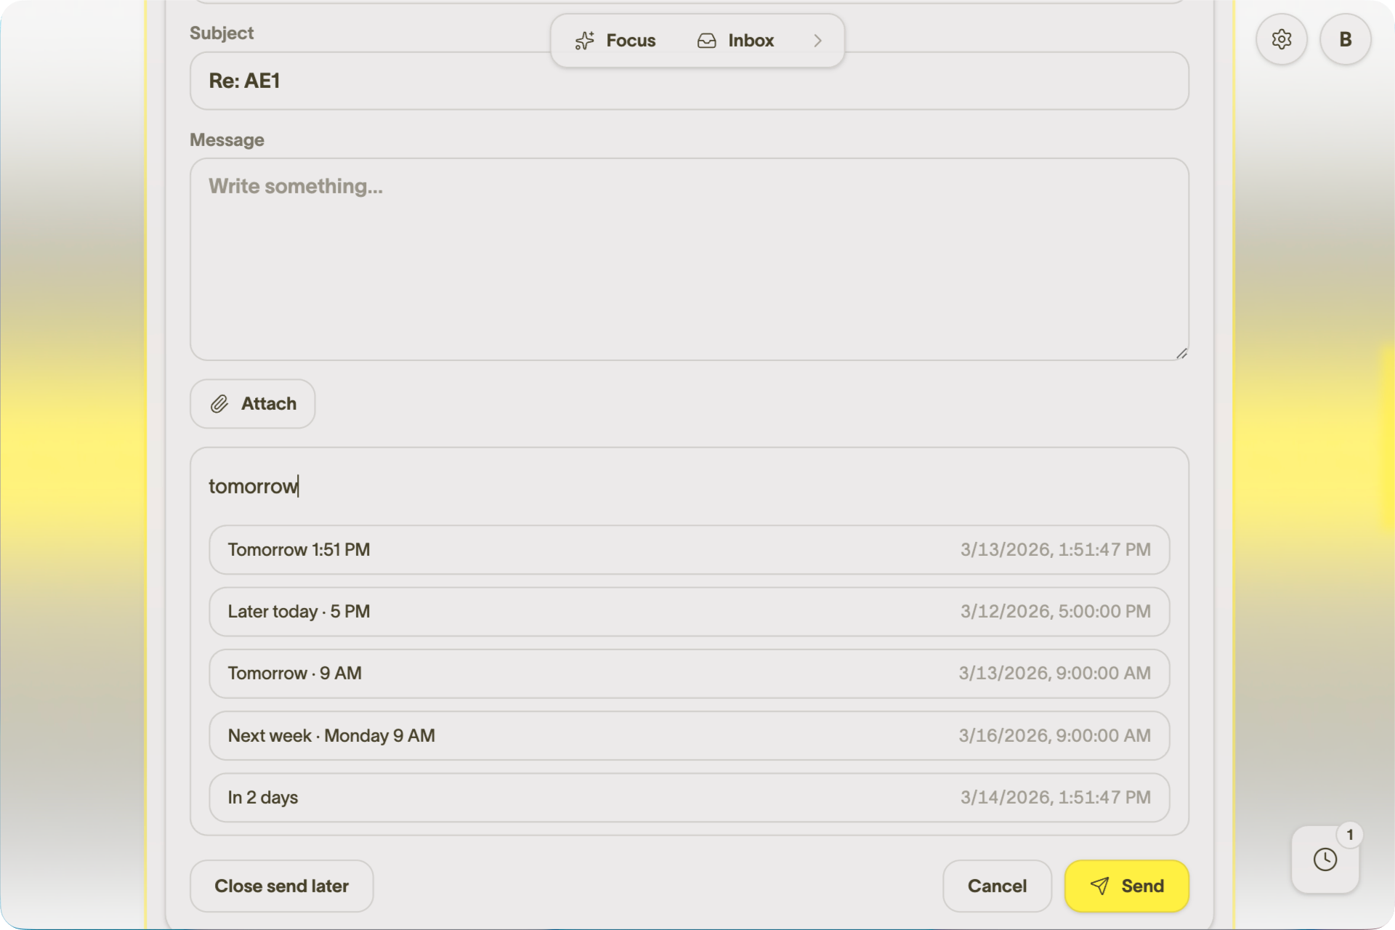
Task: Pick Tomorrow 9 AM schedule option
Action: (x=689, y=674)
